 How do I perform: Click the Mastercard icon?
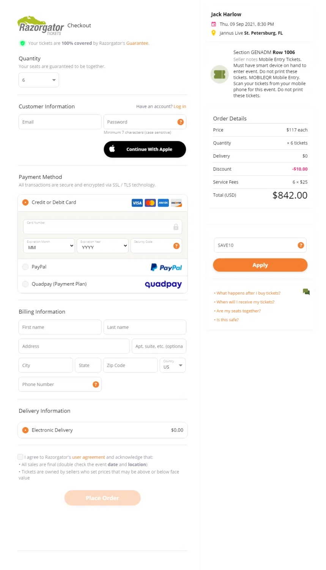pos(150,203)
